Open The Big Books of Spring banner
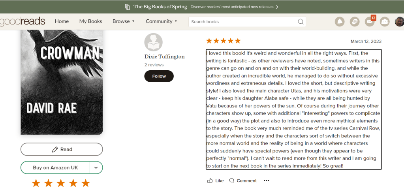The image size is (404, 188). 202,7
